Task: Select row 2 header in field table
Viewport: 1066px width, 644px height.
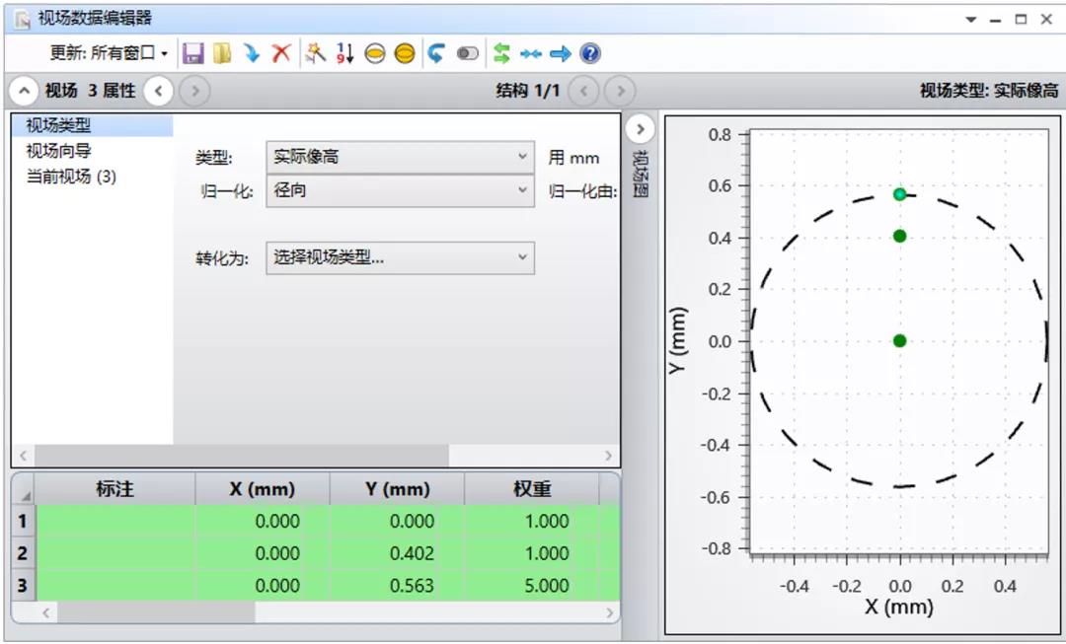Action: click(23, 553)
